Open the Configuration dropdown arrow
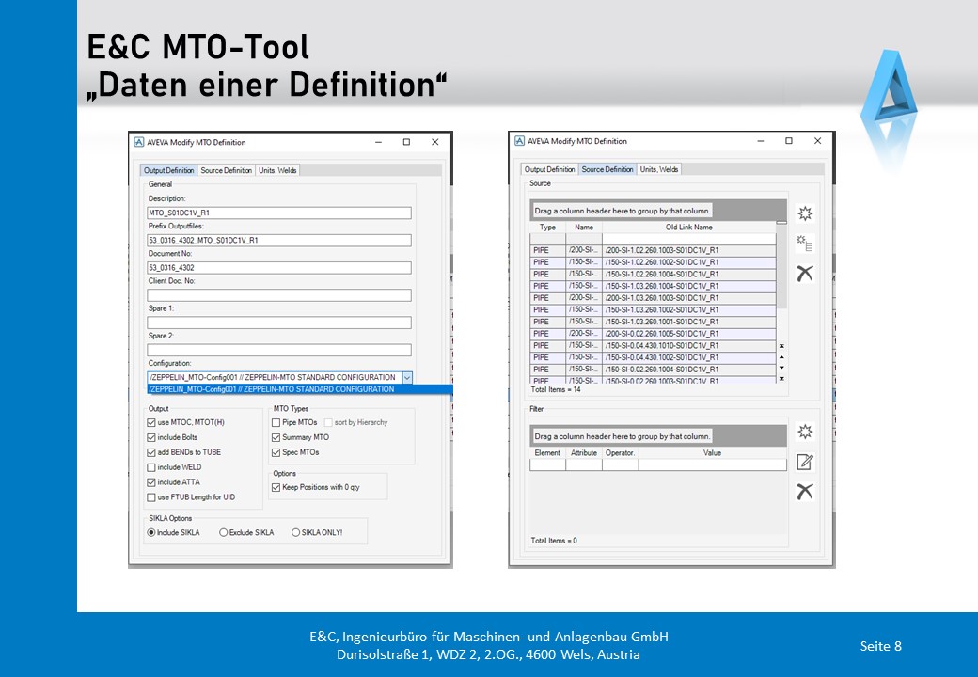Screen dimensions: 978x677 (x=406, y=377)
